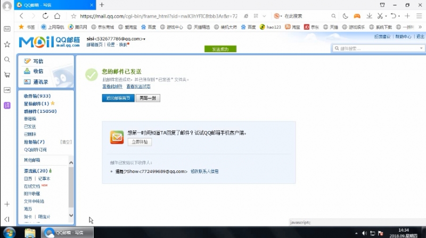Open the Windows Start button
This screenshot has height=238, width=426.
pyautogui.click(x=9, y=233)
